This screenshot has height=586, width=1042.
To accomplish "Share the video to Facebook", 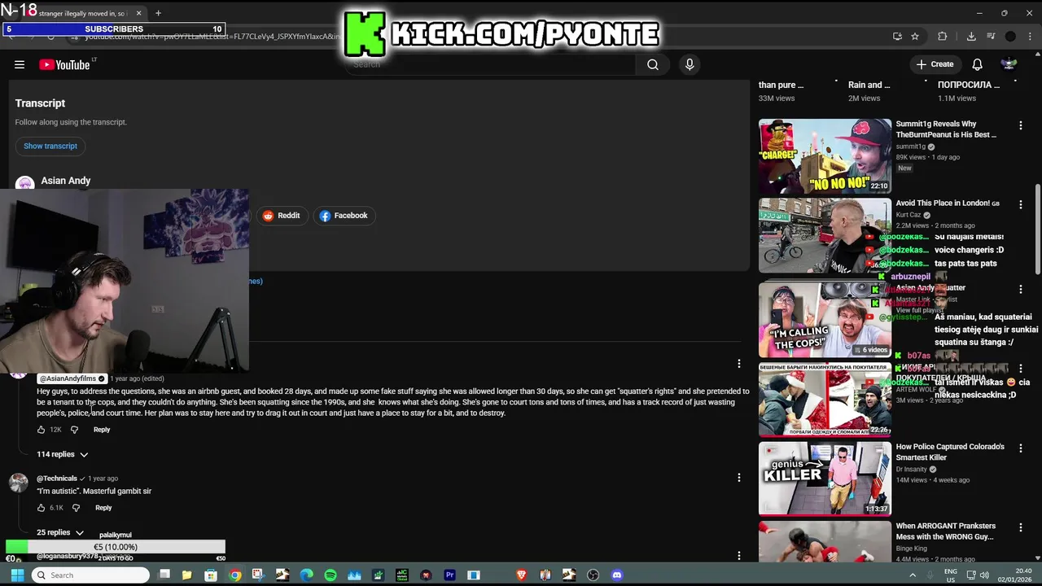I will [344, 216].
